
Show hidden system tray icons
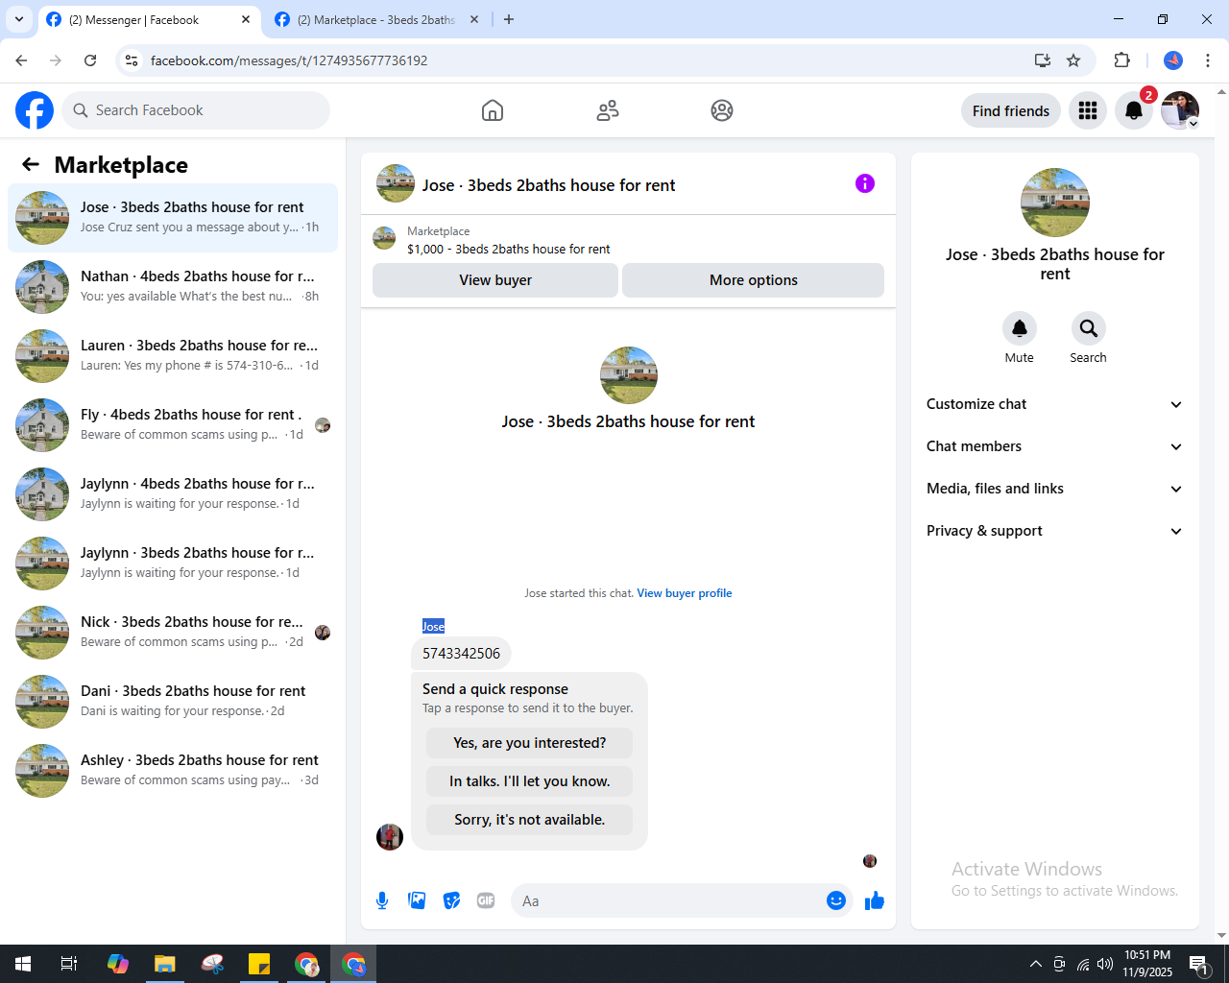1035,964
